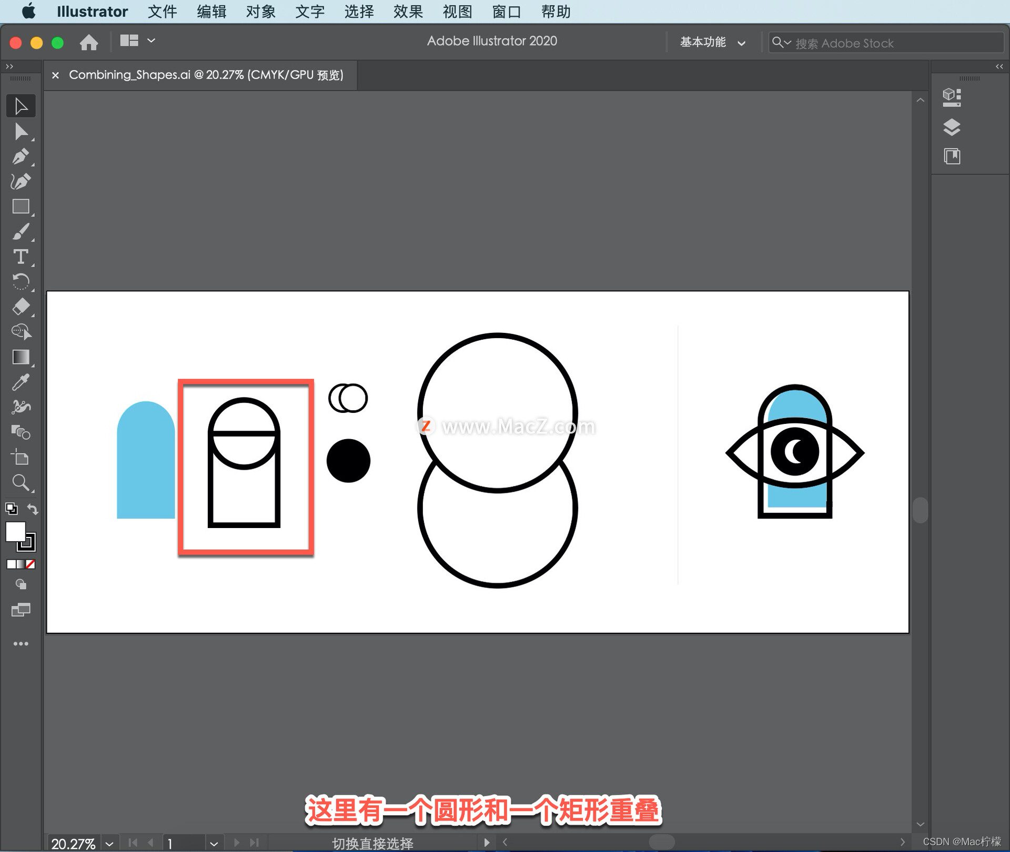Pick the Type tool
1010x852 pixels.
coord(21,257)
